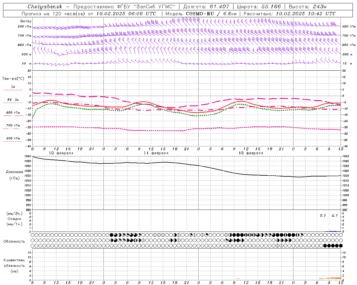Click the "(мм/3ч.)" precipitation unit label
357x285 pixels.
pos(14,213)
